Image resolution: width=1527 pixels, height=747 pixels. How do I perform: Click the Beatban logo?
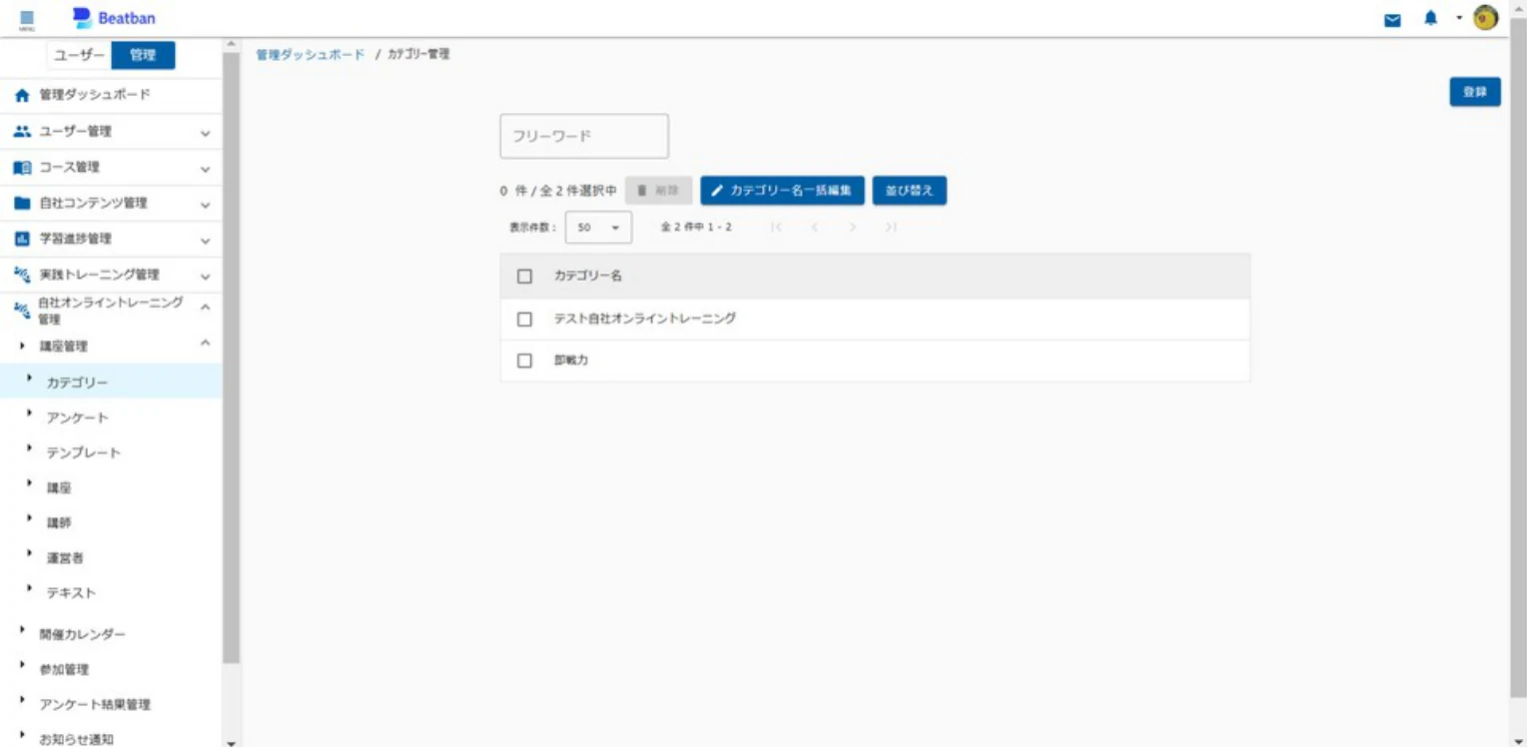click(x=114, y=18)
